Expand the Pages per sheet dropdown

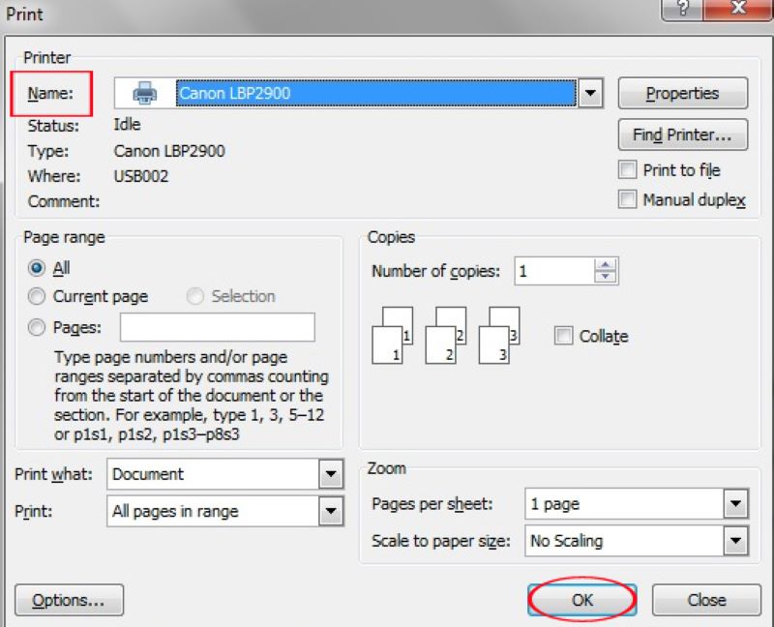pyautogui.click(x=735, y=503)
